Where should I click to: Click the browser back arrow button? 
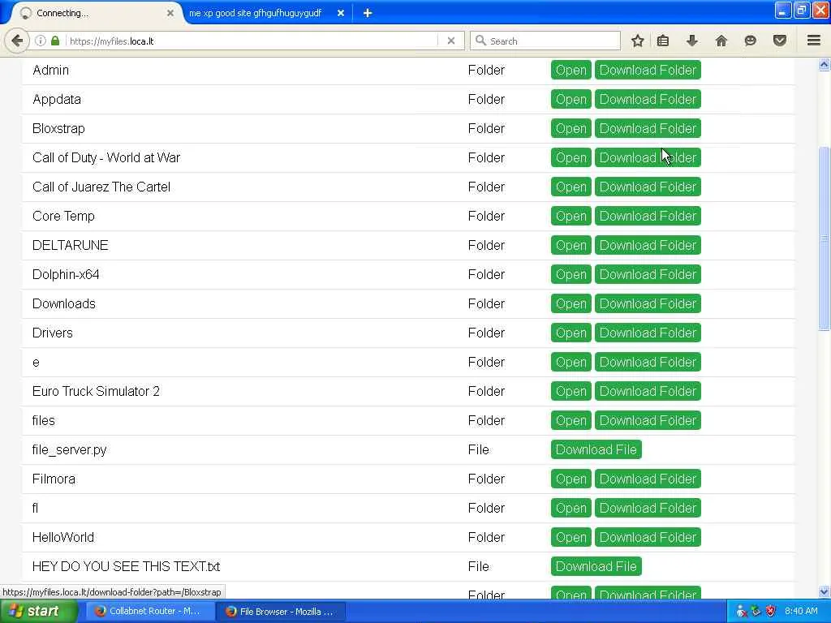tap(17, 41)
